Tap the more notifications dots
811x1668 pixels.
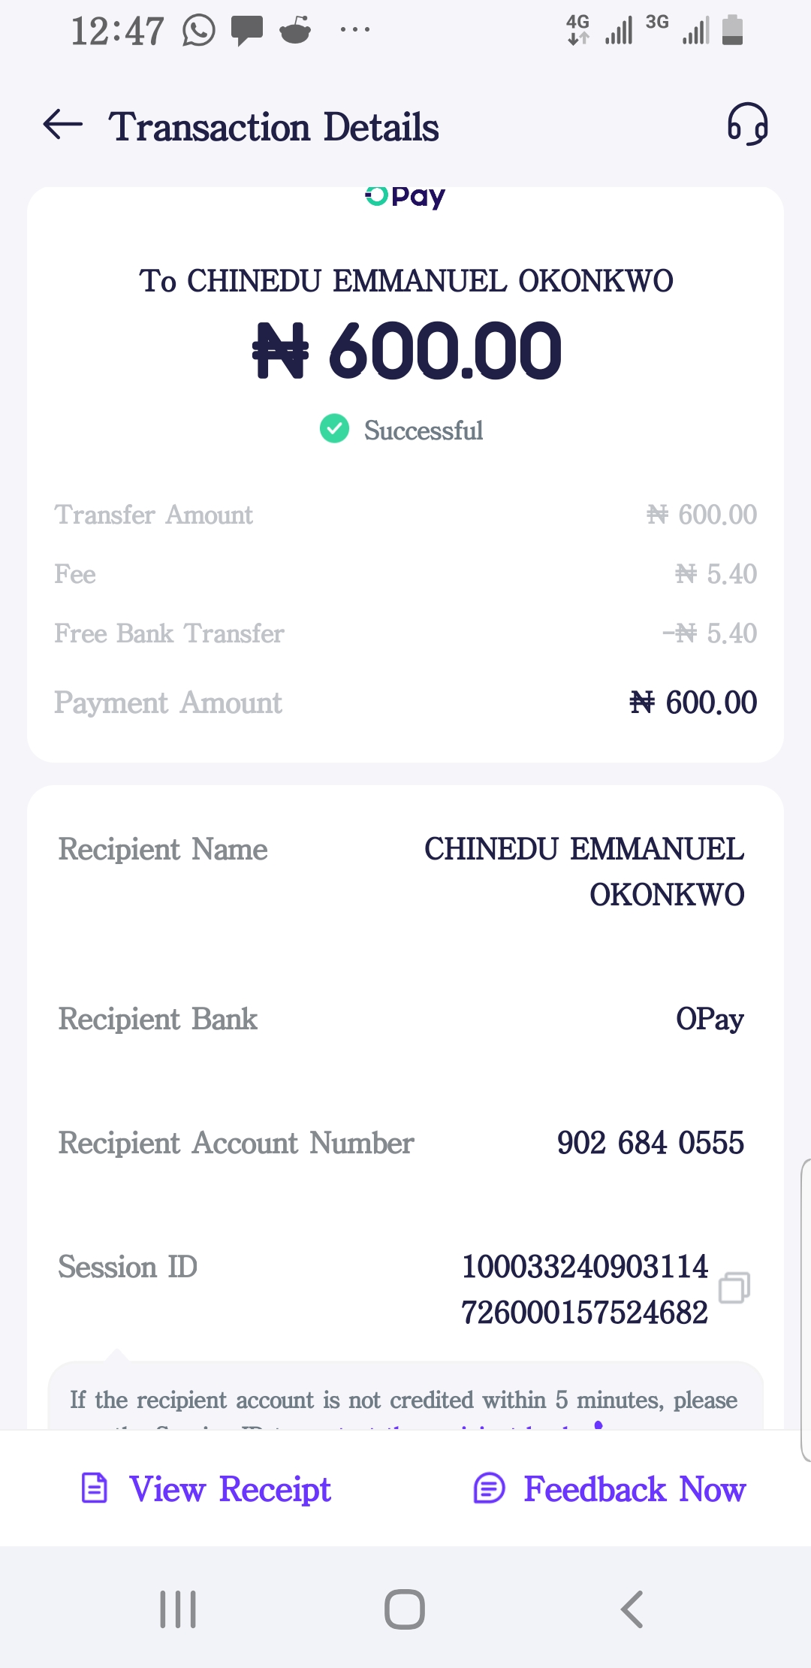pos(354,31)
